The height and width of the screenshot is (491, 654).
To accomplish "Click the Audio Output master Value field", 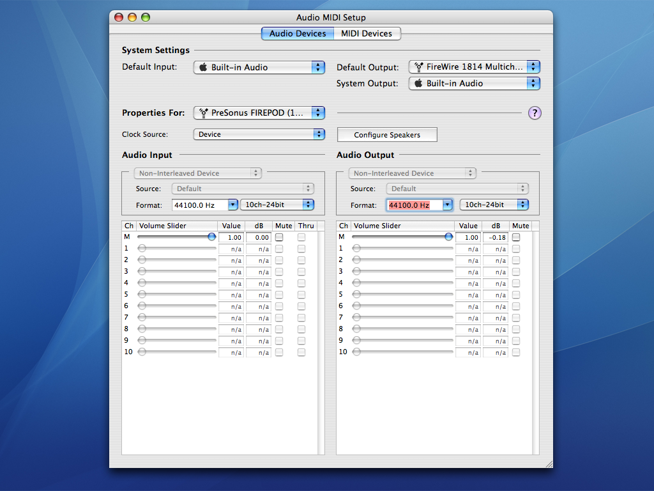I will 468,237.
